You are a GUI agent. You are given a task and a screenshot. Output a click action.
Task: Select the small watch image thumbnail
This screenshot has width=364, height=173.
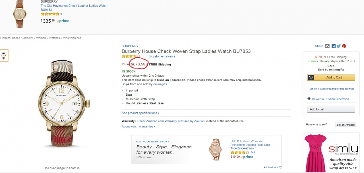(4, 55)
